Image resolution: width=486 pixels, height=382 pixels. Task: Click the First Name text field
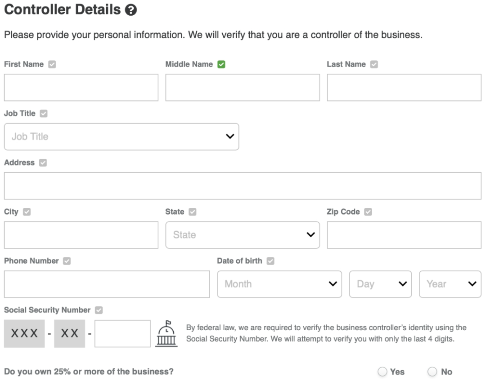81,88
